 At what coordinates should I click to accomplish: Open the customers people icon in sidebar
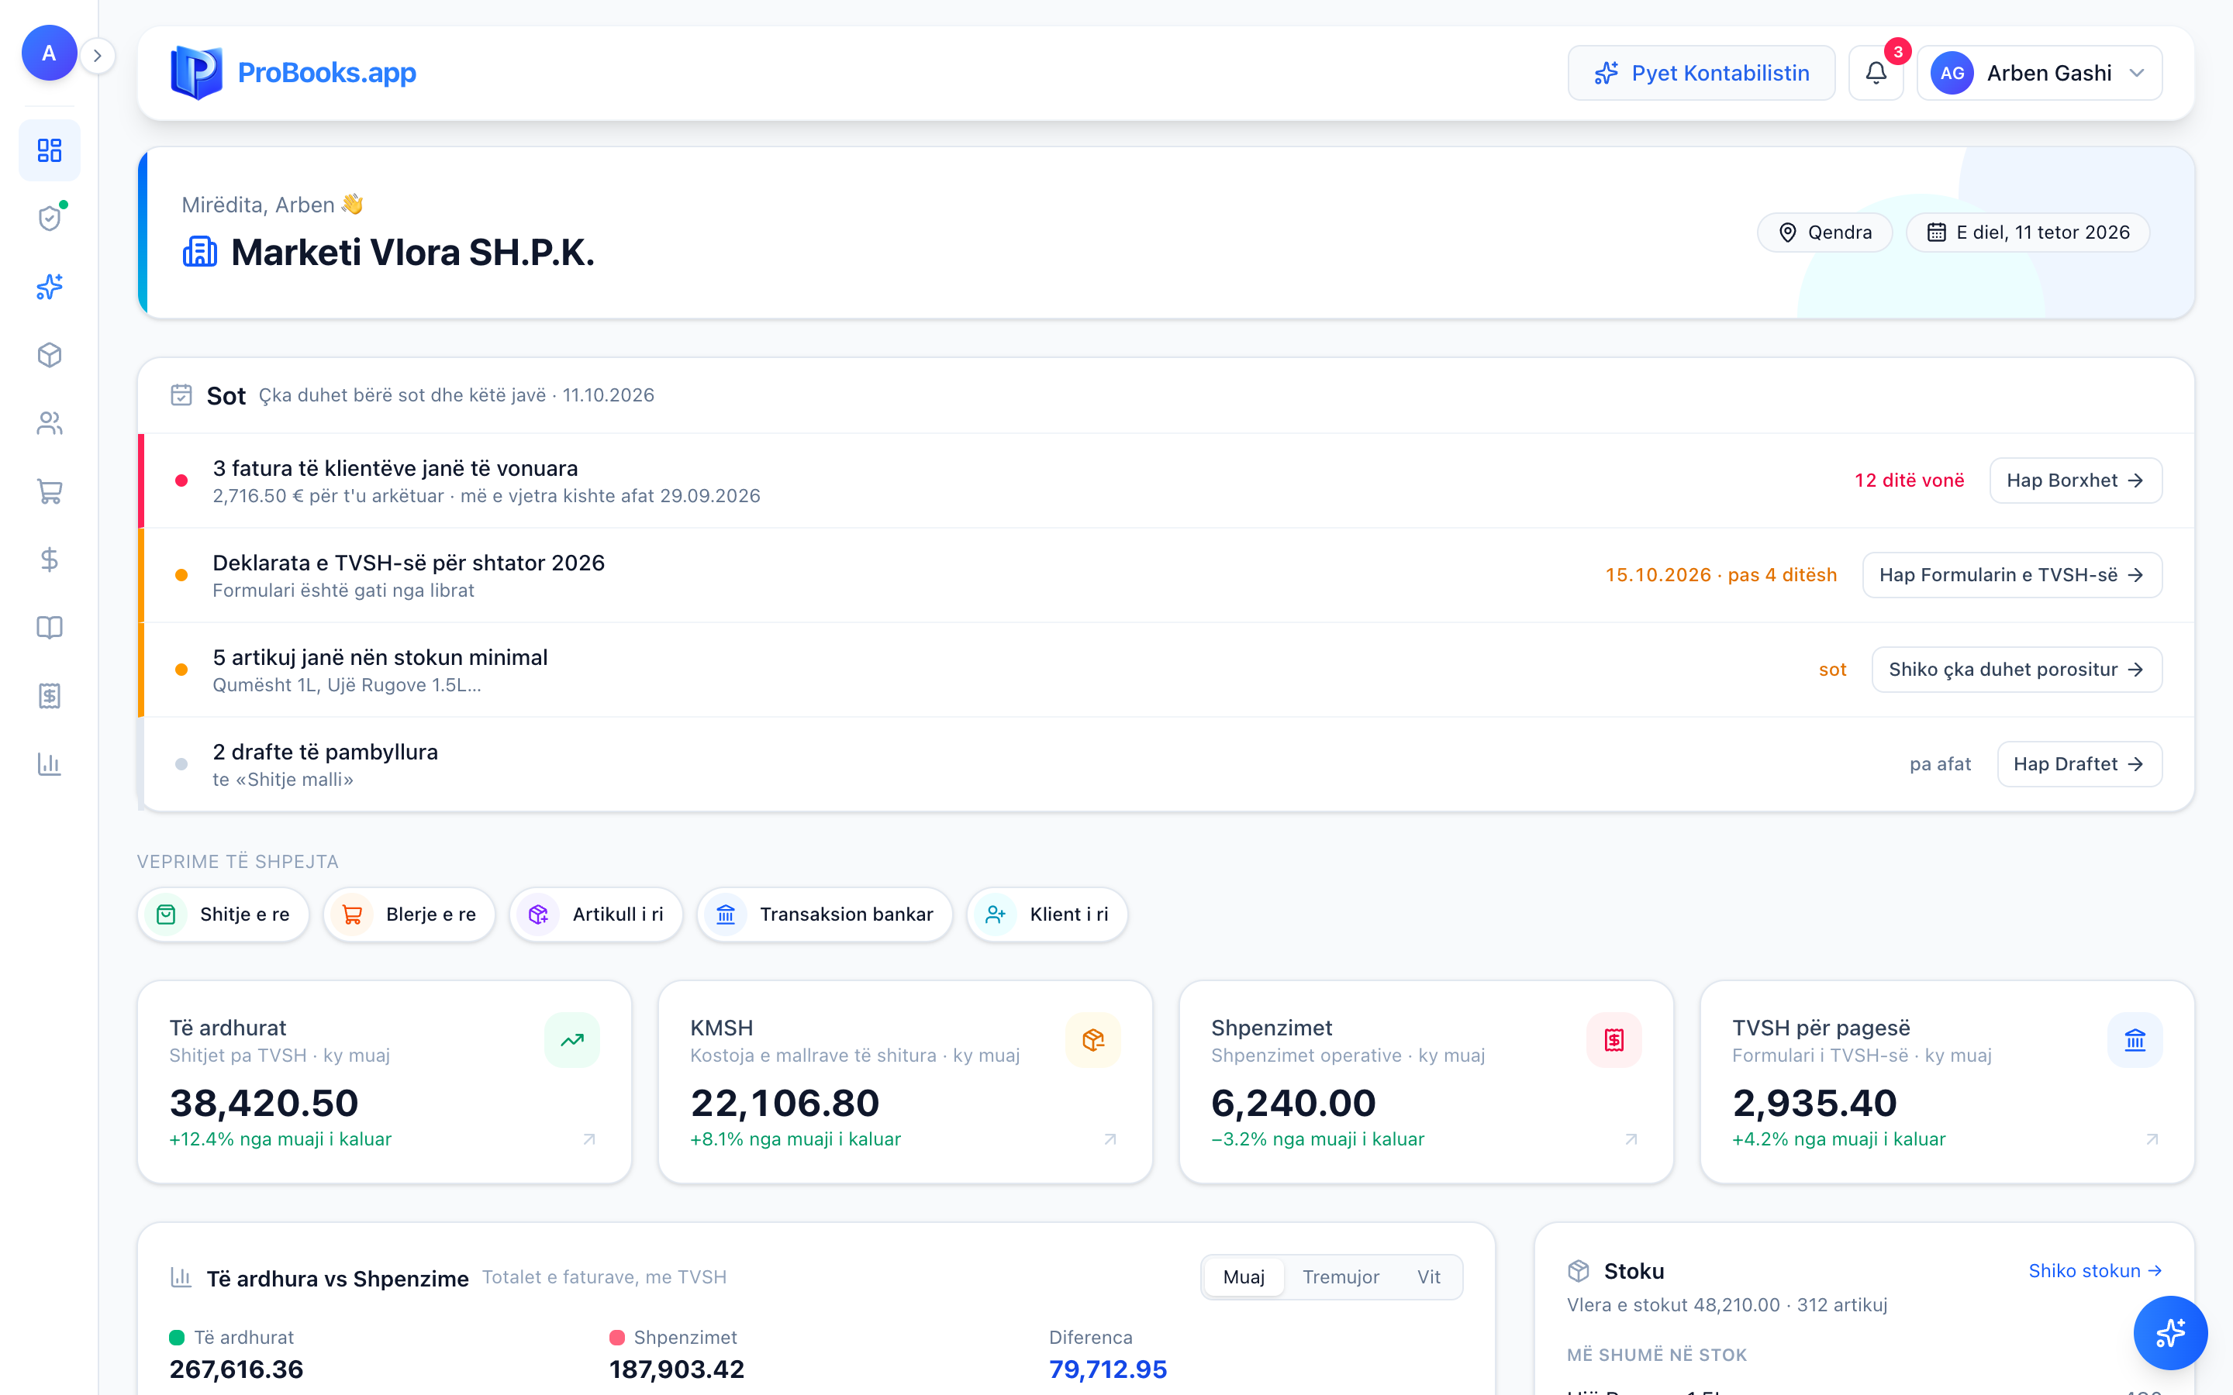(x=49, y=423)
